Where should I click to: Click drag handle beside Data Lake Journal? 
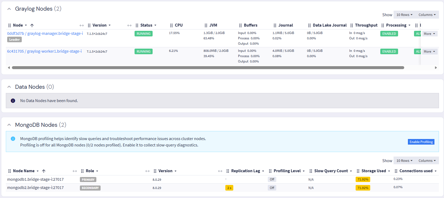coord(309,26)
